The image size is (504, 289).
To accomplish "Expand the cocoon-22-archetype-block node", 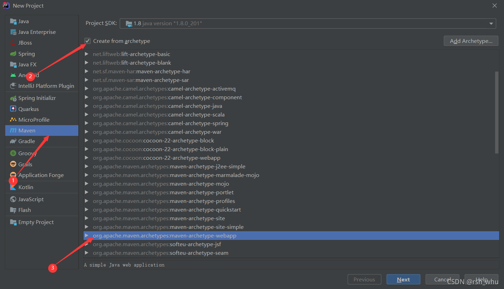I will 87,140.
